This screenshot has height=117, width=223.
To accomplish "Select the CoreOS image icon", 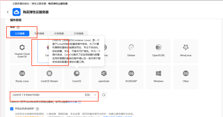I will tap(77, 73).
